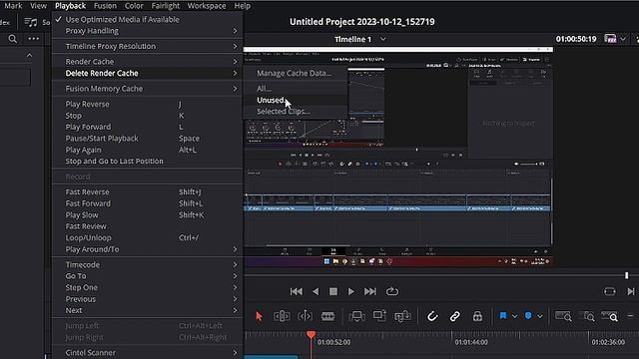Toggle the Linked Selection chain icon
The height and width of the screenshot is (359, 639).
[x=455, y=316]
